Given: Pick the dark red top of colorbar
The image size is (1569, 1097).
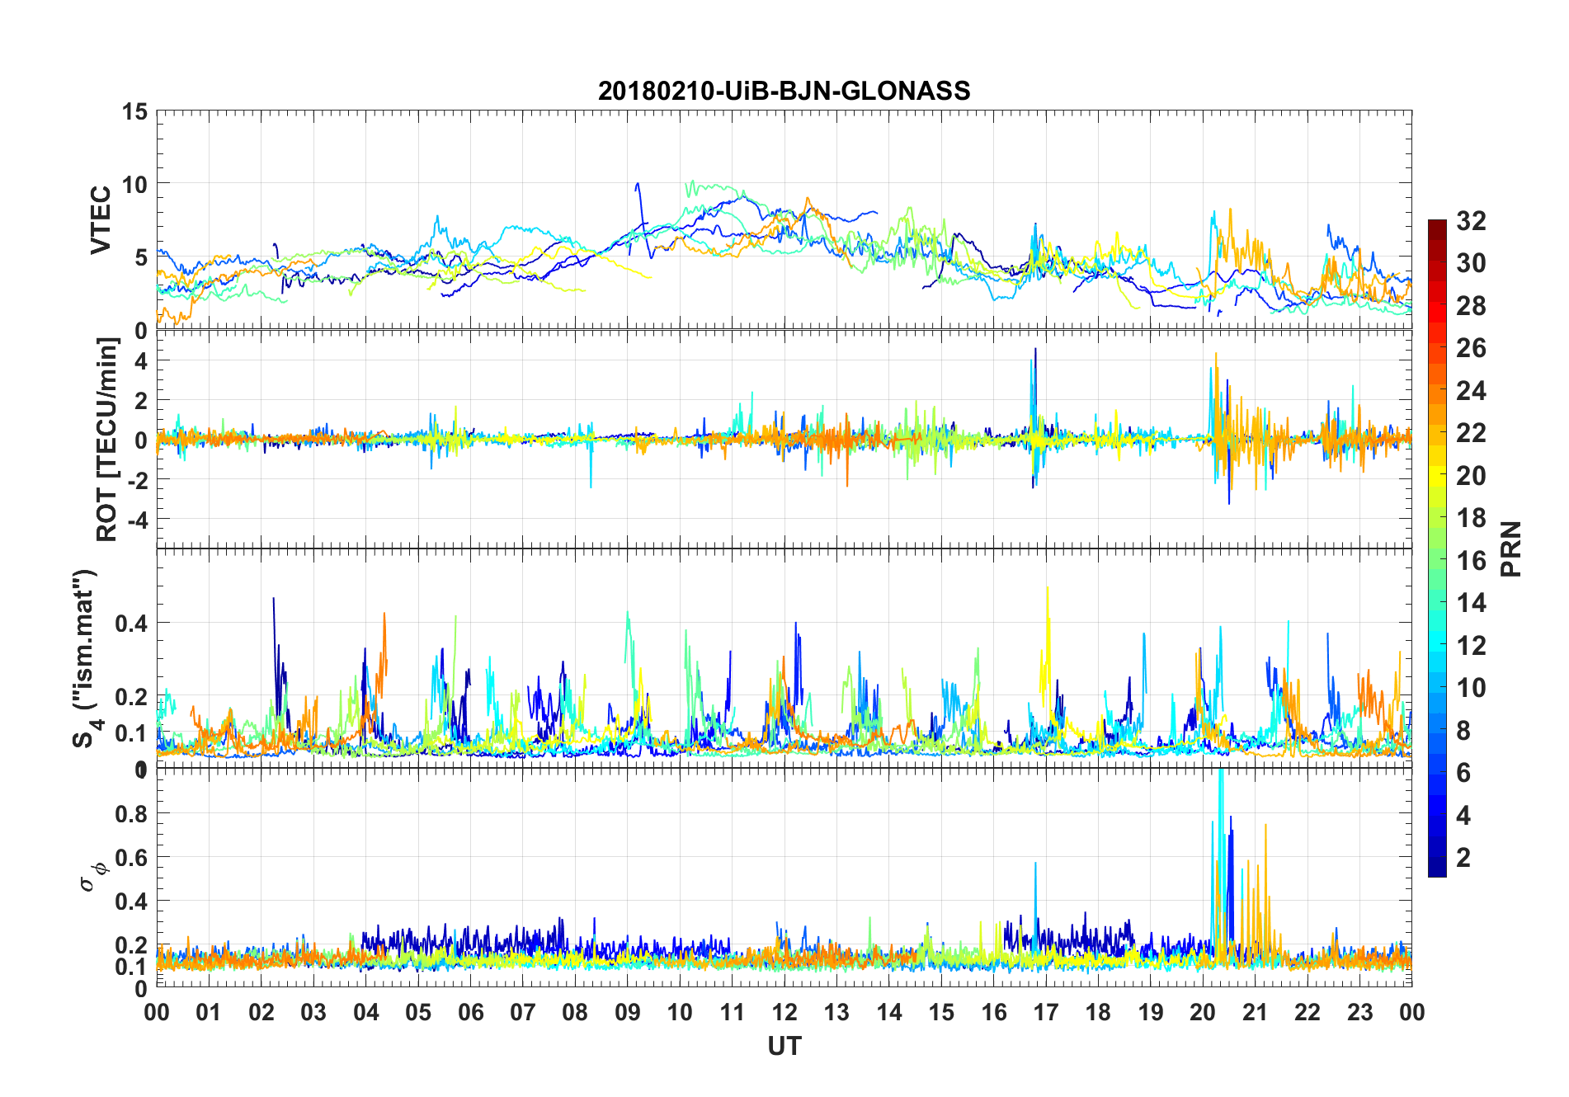Looking at the screenshot, I should point(1437,224).
